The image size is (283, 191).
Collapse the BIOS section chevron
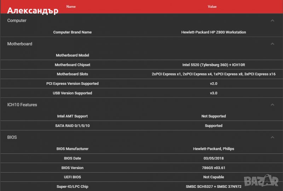pyautogui.click(x=272, y=137)
